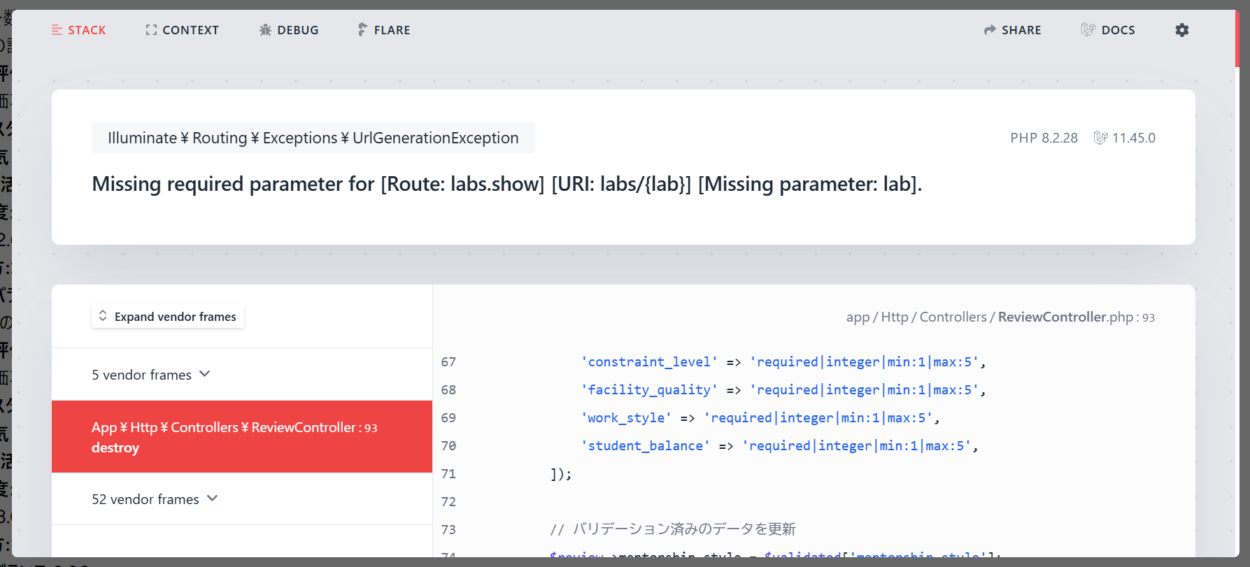
Task: Click the Stack lines icon
Action: click(57, 30)
